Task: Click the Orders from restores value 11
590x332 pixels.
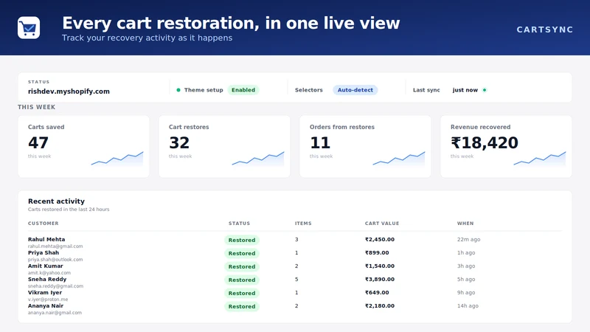Action: (x=320, y=142)
